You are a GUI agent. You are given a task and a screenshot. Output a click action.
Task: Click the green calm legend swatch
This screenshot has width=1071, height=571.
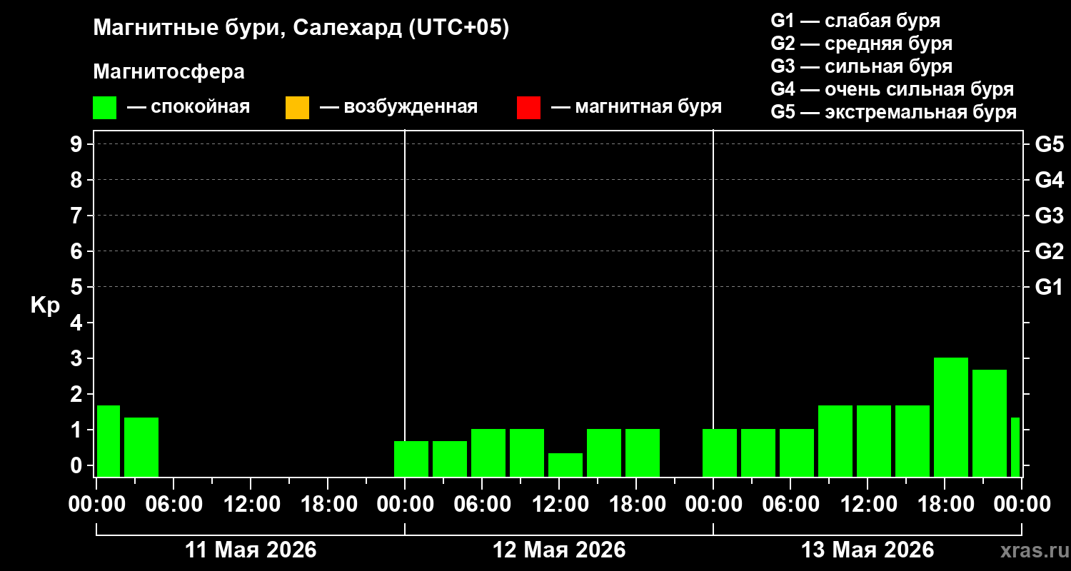click(x=104, y=108)
